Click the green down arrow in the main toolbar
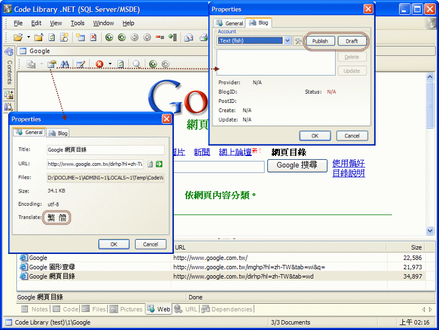 click(x=122, y=37)
